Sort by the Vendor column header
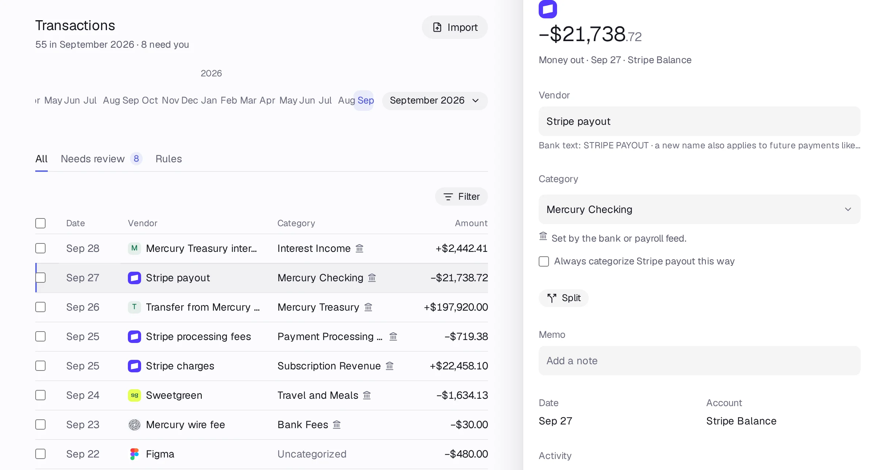 (x=143, y=223)
